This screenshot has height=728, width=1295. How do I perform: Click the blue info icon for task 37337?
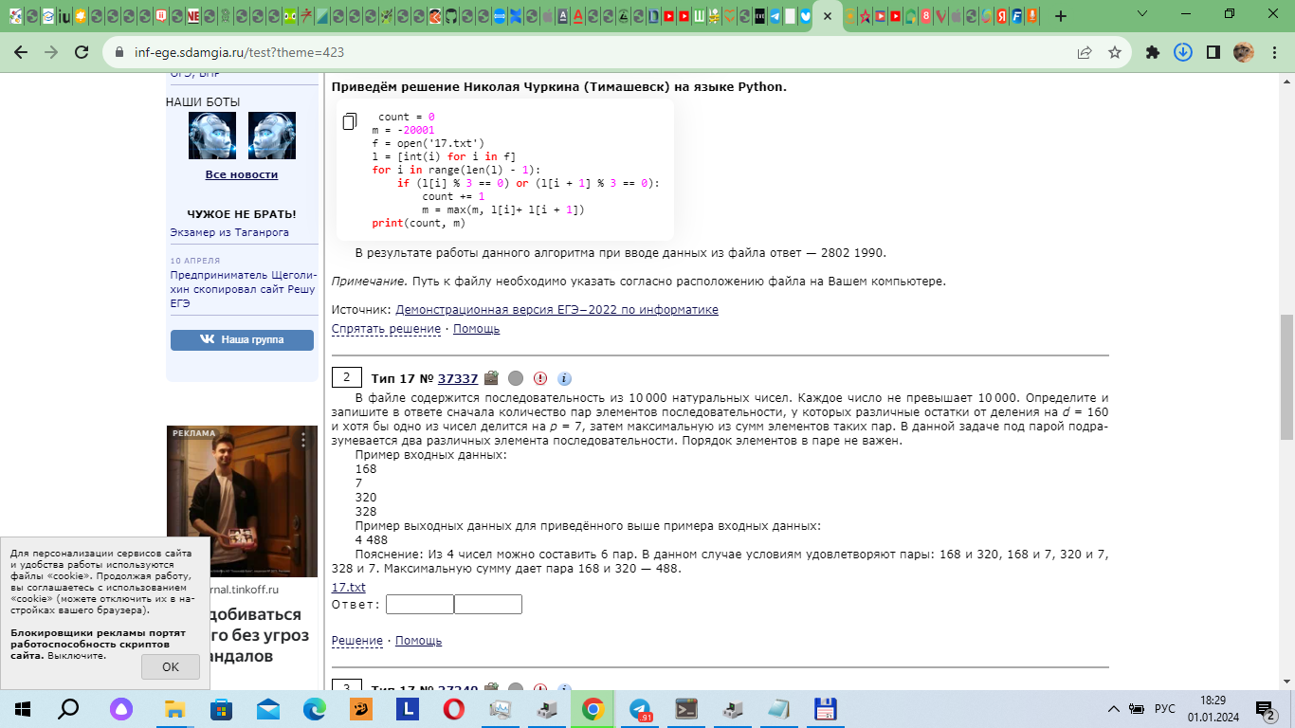564,378
